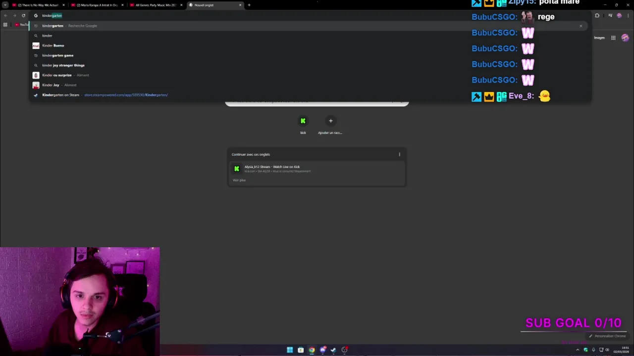Open the tab search dropdown arrow
The image size is (634, 356).
pos(5,5)
